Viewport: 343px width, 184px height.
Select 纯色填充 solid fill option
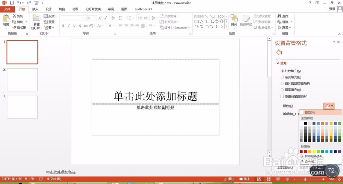(291, 71)
